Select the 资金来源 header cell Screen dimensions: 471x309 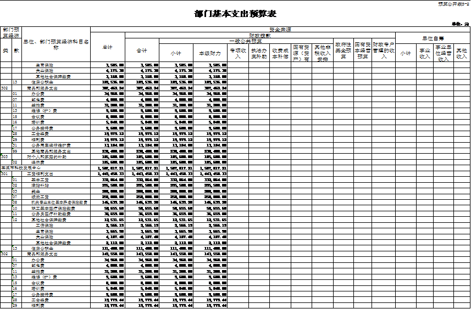[x=280, y=29]
